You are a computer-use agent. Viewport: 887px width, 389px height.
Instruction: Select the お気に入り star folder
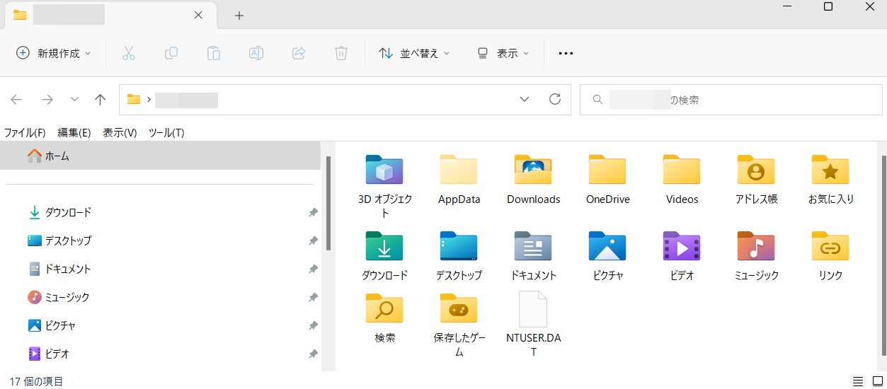pyautogui.click(x=830, y=180)
